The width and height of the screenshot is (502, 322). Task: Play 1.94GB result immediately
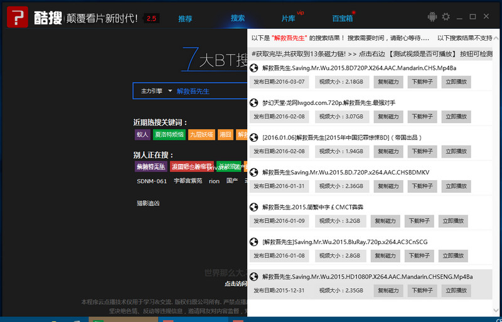[x=456, y=151]
